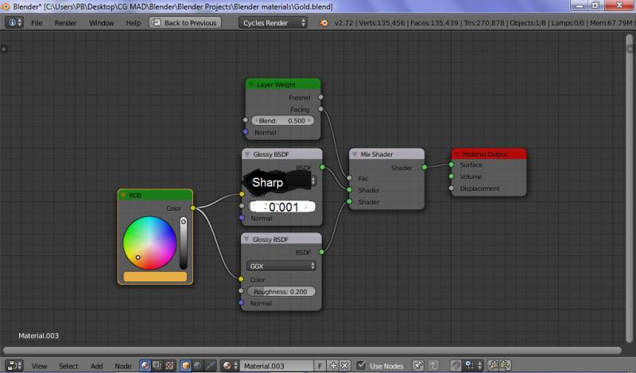This screenshot has height=373, width=636.
Task: Open GGX distribution dropdown in Glossy BSDF
Action: pos(281,266)
